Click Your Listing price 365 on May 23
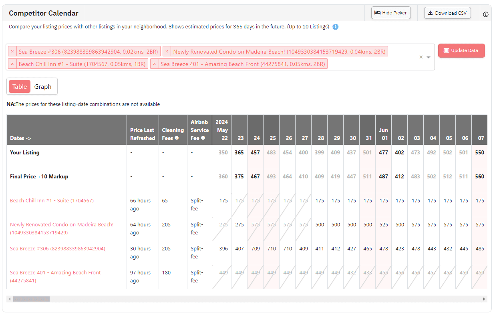 (239, 152)
